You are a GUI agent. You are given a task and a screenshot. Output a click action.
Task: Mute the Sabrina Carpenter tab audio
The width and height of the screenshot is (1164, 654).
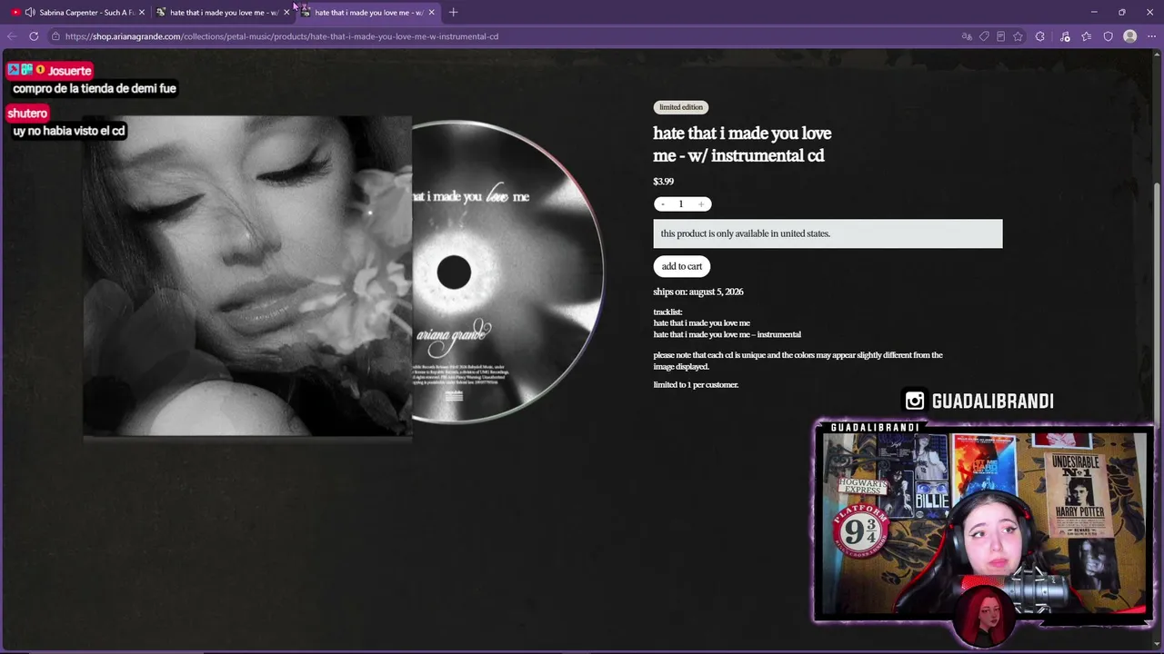coord(30,12)
